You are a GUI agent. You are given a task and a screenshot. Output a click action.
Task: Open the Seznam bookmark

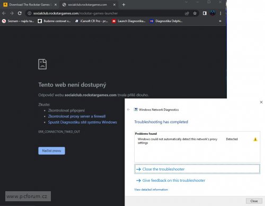18,21
